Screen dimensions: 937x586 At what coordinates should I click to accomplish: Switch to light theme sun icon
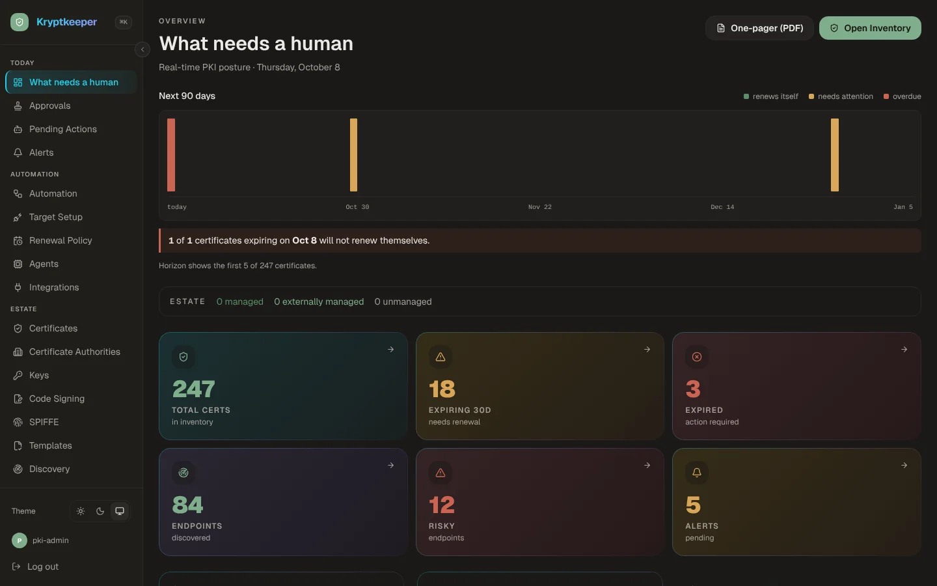click(x=81, y=511)
